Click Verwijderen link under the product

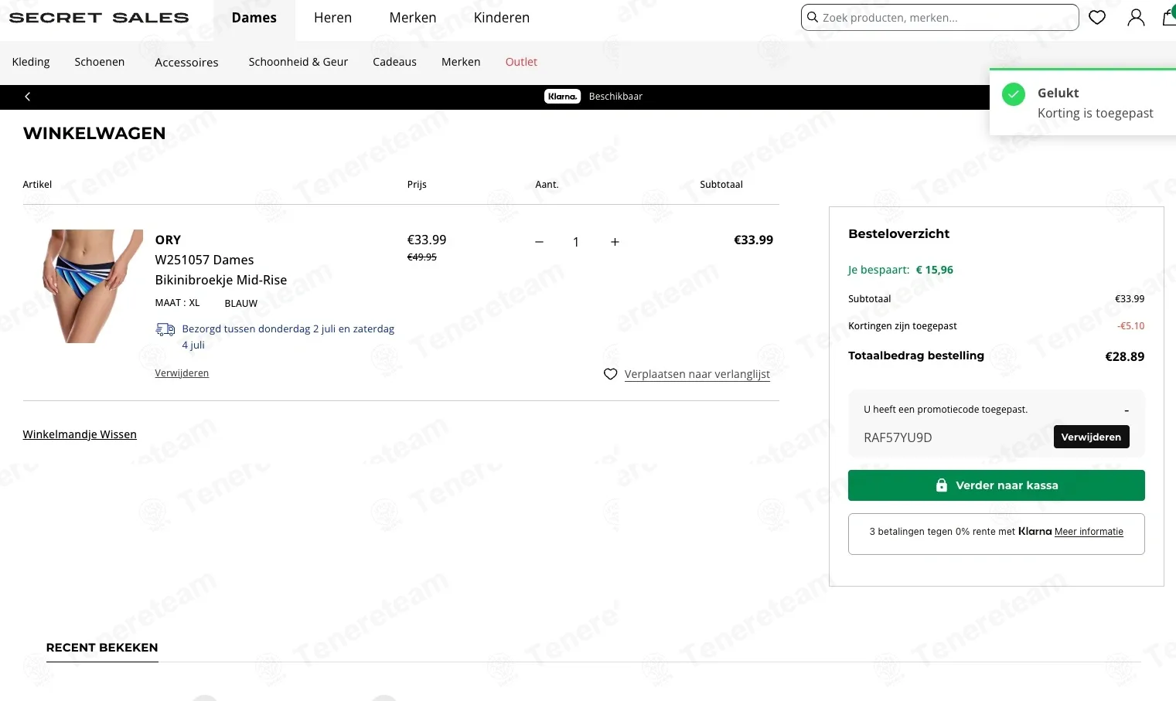182,373
